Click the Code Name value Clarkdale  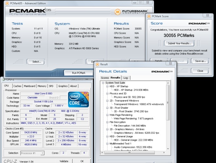[x=32, y=98]
